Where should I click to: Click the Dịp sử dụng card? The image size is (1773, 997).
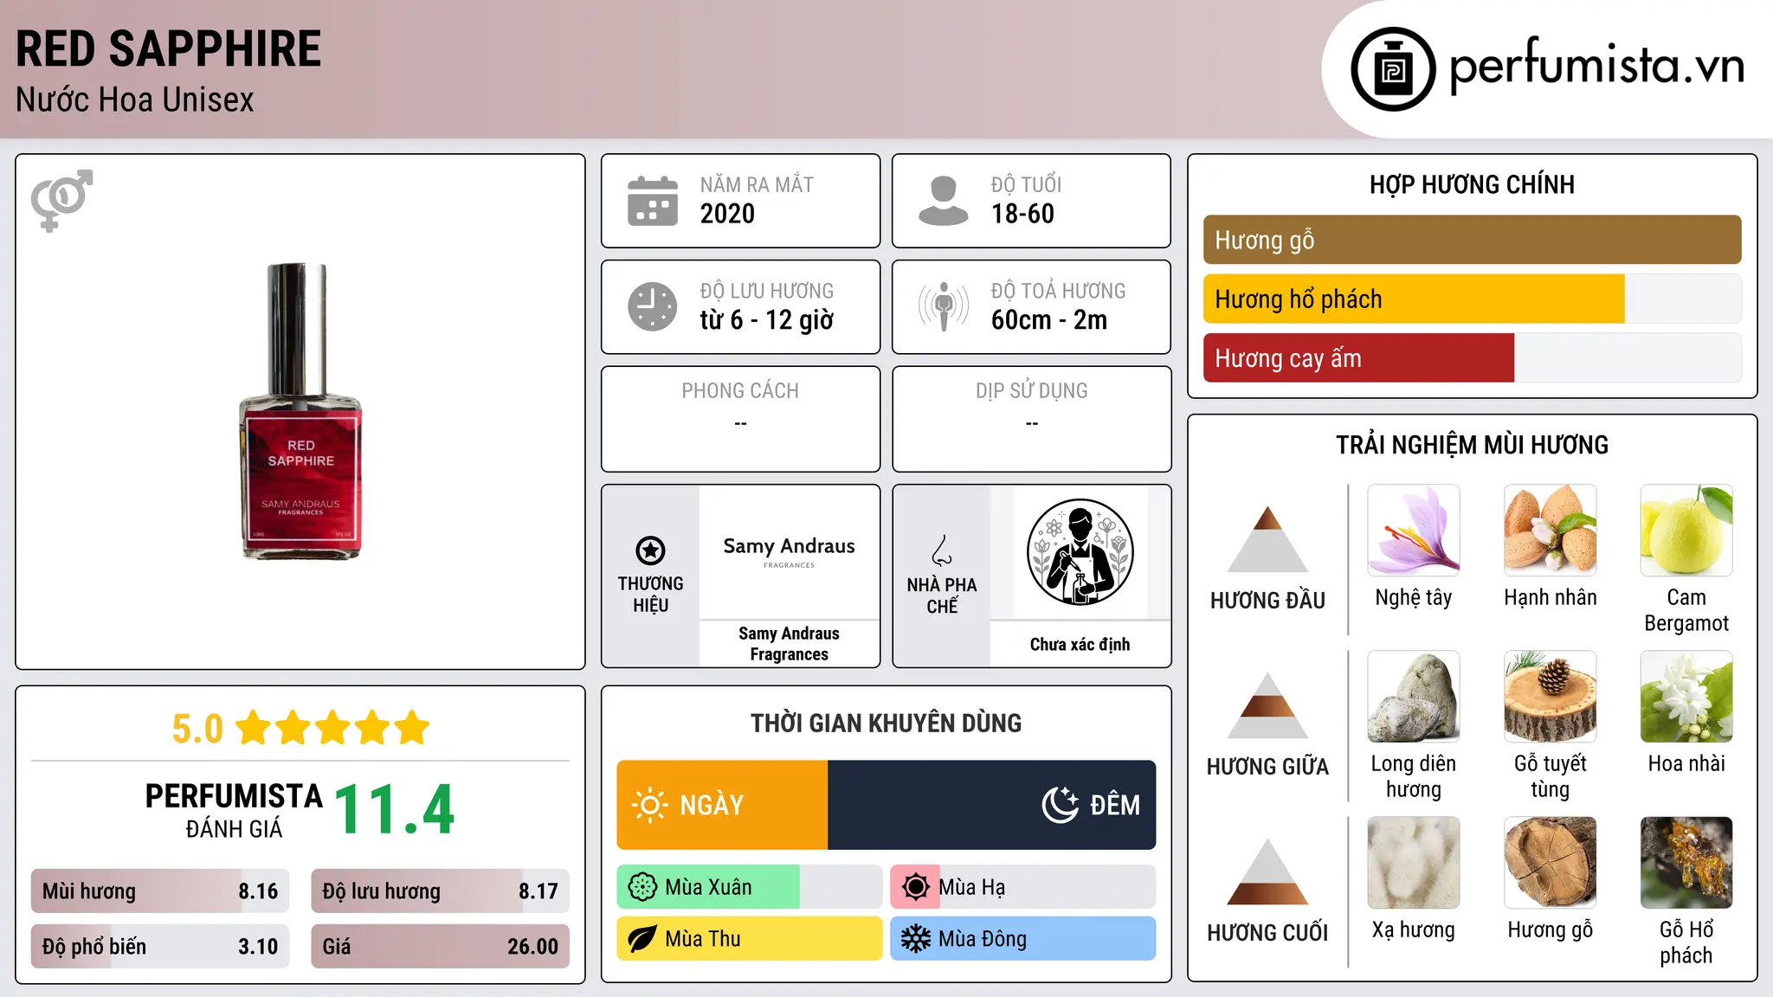(1031, 419)
